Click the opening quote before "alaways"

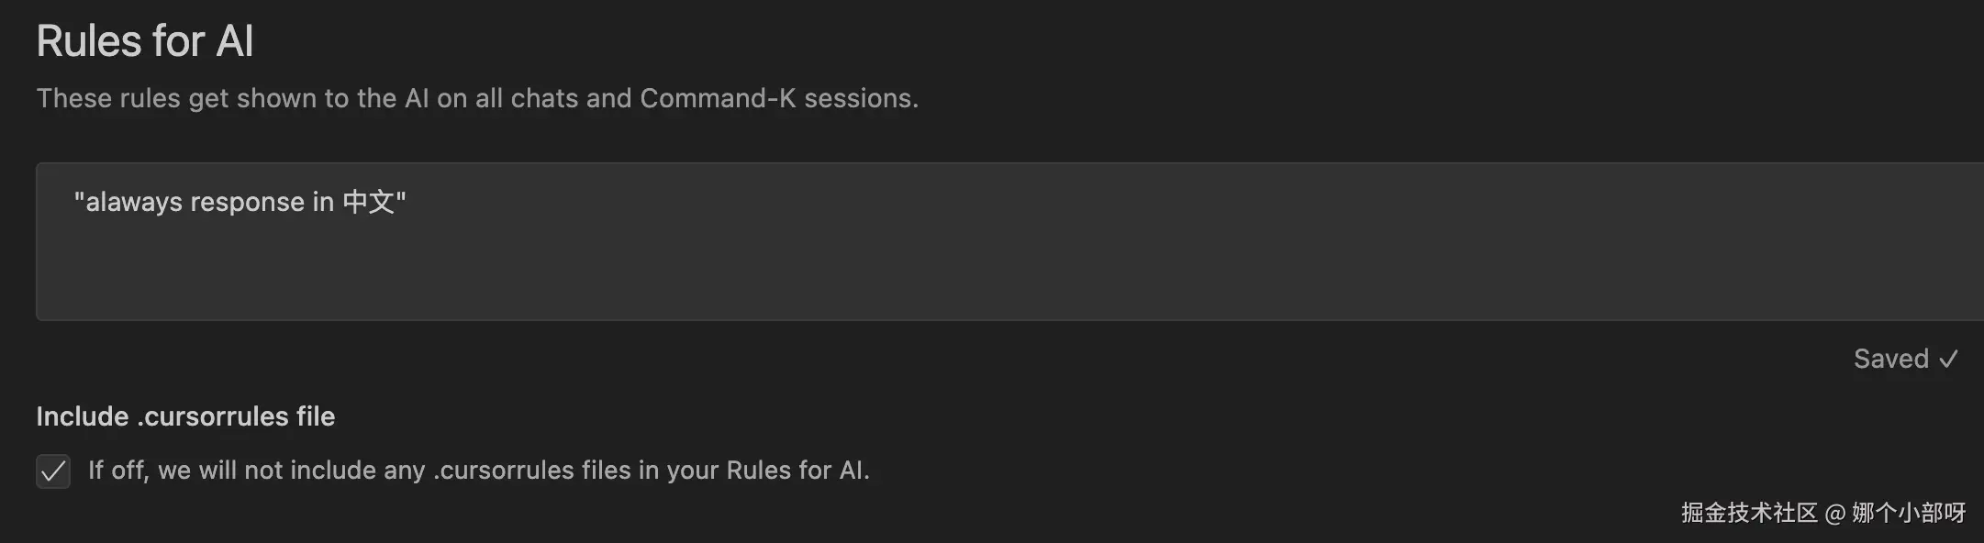click(79, 200)
